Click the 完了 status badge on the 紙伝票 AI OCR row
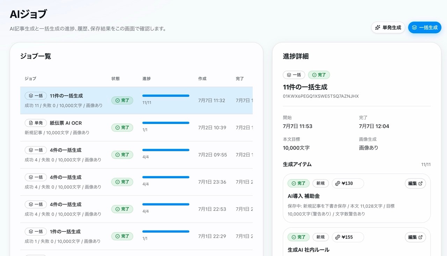This screenshot has height=256, width=447. click(x=122, y=128)
